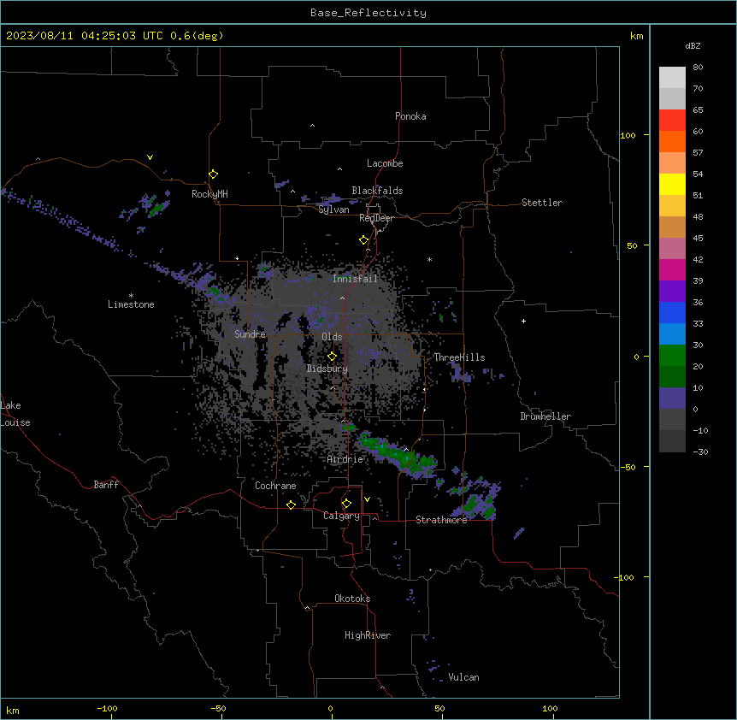Click the RedDeer city label

coord(376,218)
